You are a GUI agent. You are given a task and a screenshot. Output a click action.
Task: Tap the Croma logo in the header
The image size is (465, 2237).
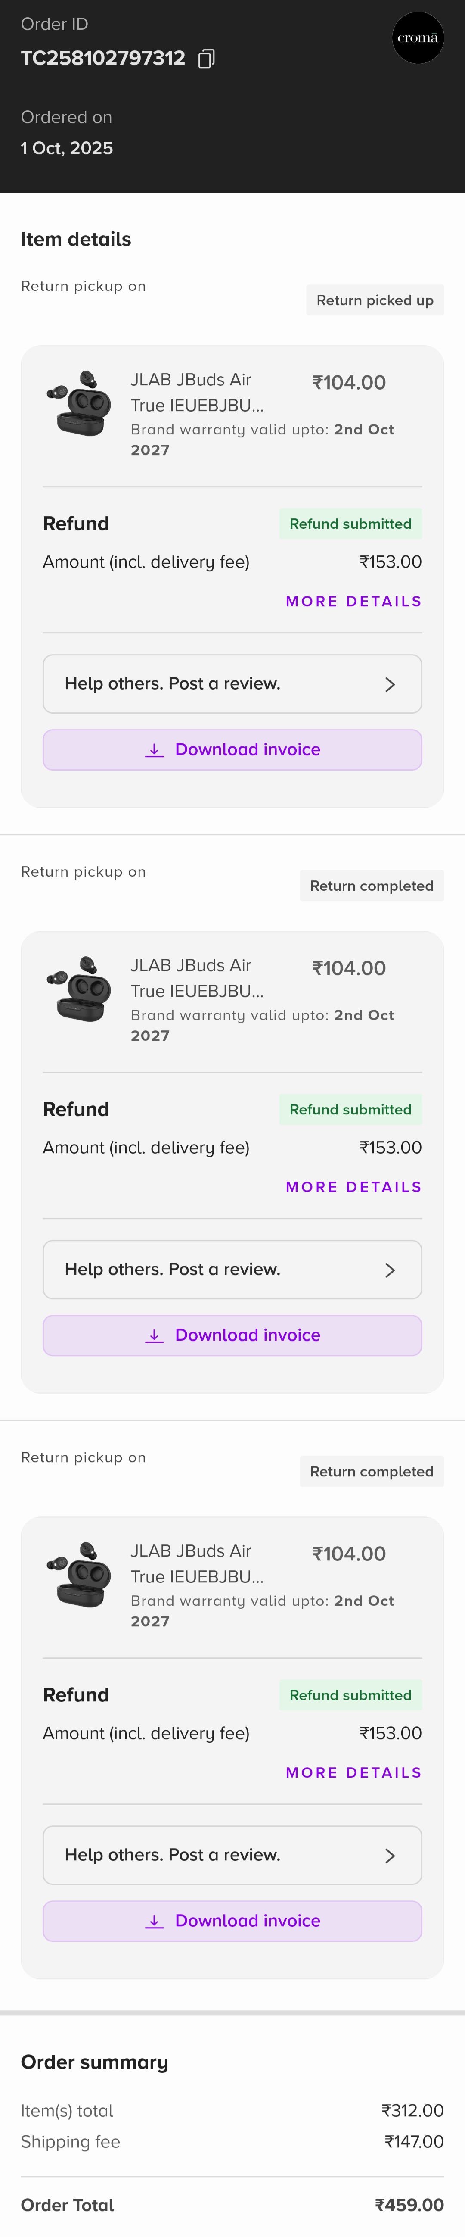click(x=417, y=38)
